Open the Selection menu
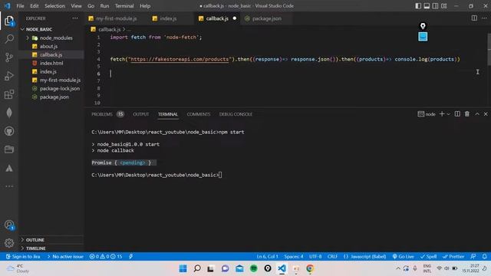The image size is (491, 276). pos(54,5)
